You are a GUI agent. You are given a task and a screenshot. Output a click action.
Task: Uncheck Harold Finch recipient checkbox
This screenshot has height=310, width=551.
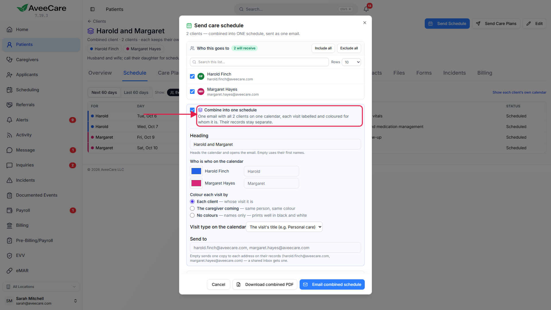[x=192, y=76]
